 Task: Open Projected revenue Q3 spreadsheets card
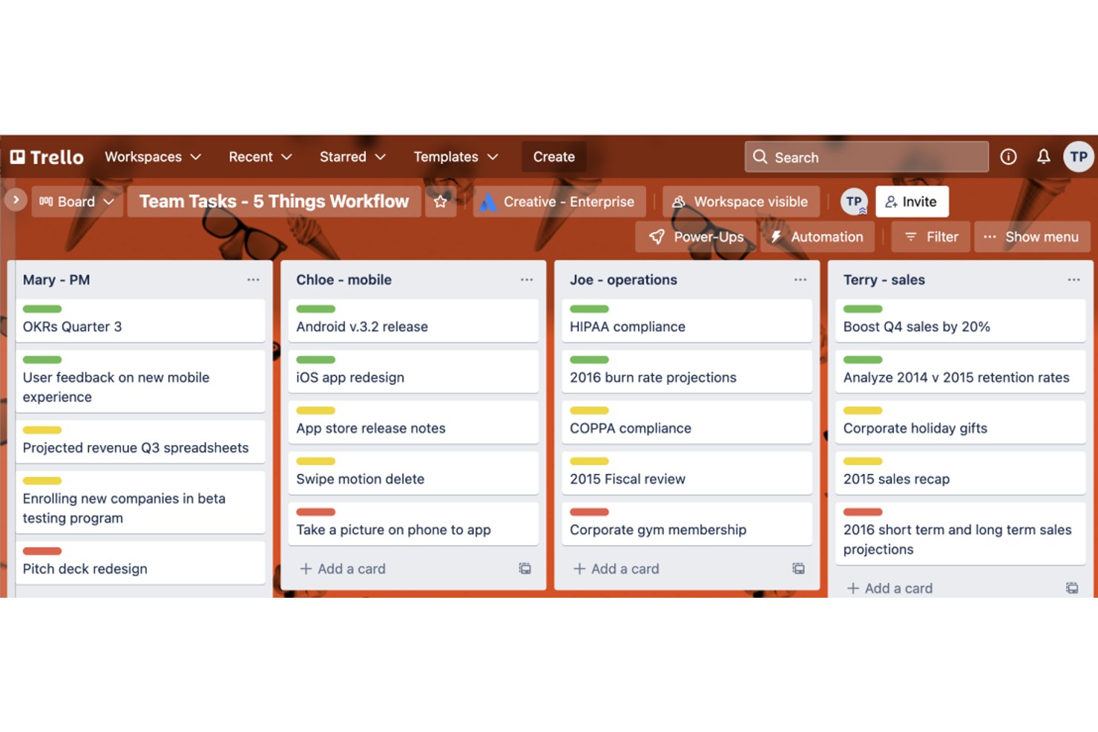pos(140,441)
